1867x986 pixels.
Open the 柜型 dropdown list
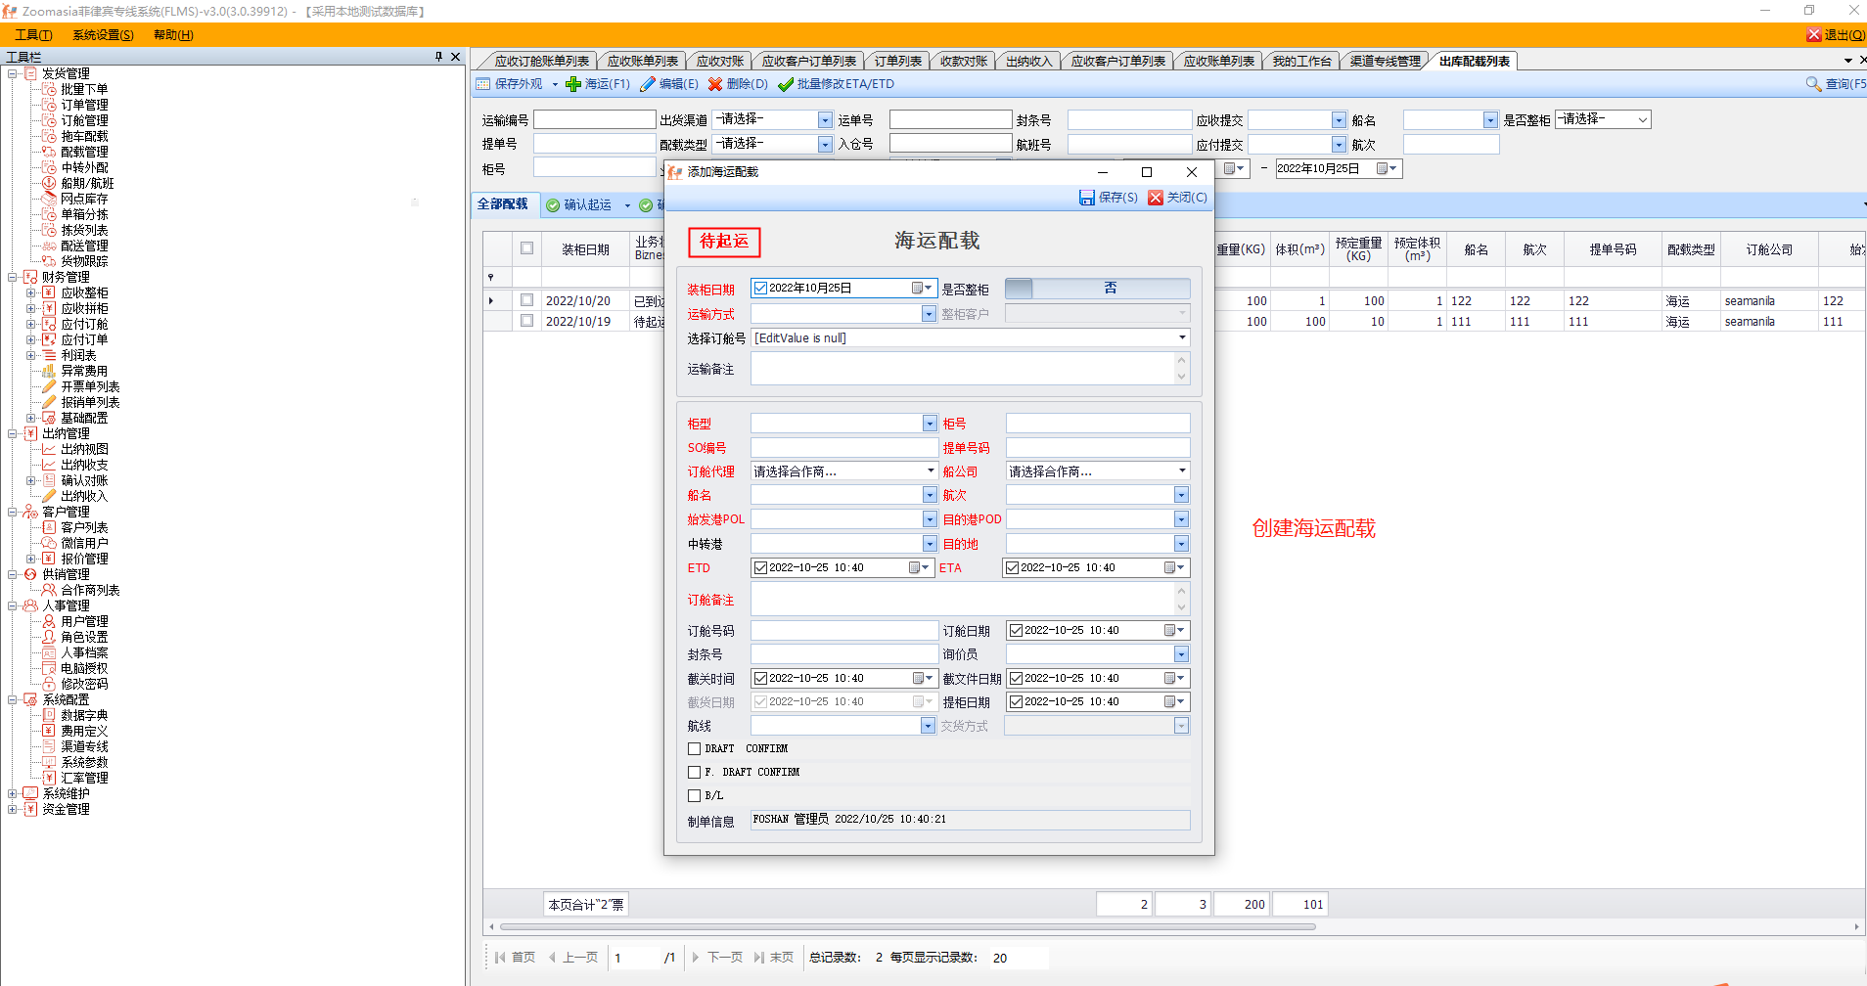pos(929,424)
